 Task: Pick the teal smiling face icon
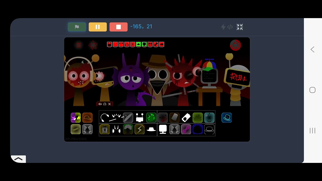(209, 117)
